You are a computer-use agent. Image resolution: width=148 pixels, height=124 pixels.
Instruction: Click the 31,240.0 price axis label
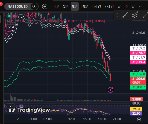(139, 33)
